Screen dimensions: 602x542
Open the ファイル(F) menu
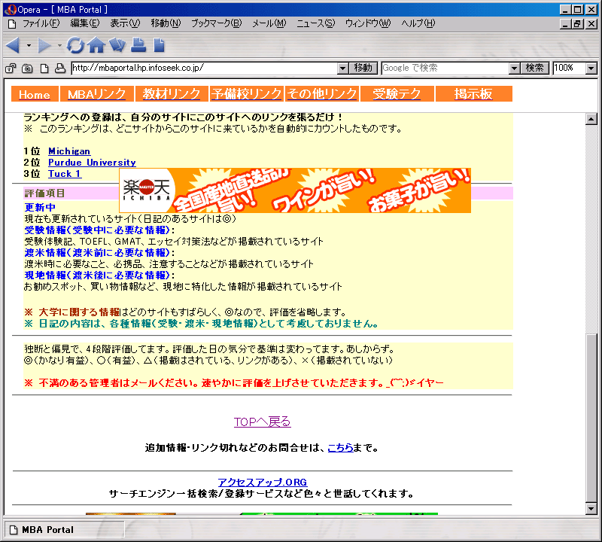(41, 24)
